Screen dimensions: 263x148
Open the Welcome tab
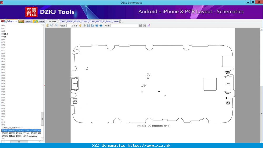pyautogui.click(x=52, y=22)
